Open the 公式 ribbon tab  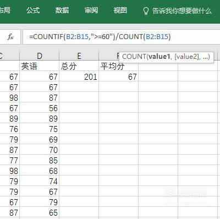coord(33,10)
